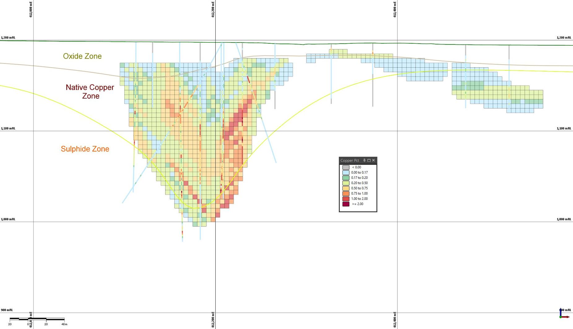Select the '>= 2.00' dark red swatch
This screenshot has height=329, width=573.
tap(345, 204)
